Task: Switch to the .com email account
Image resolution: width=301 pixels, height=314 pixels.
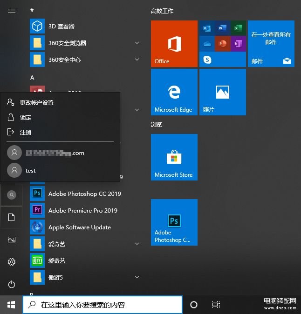Action: (60, 153)
